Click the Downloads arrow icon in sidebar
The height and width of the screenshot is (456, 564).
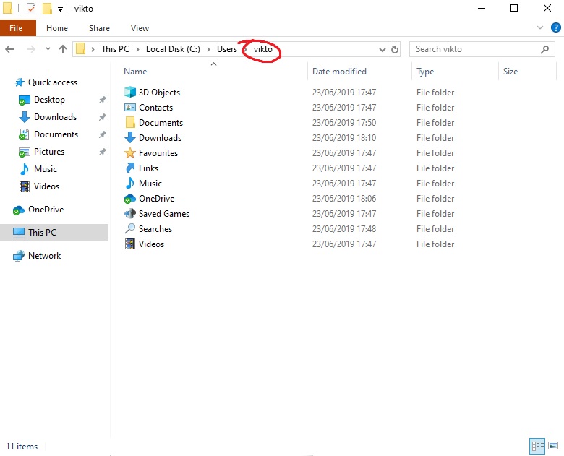[x=24, y=117]
